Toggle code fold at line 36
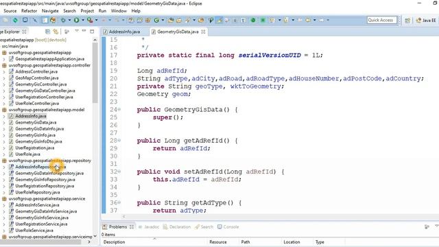The width and height of the screenshot is (439, 247). (119, 202)
